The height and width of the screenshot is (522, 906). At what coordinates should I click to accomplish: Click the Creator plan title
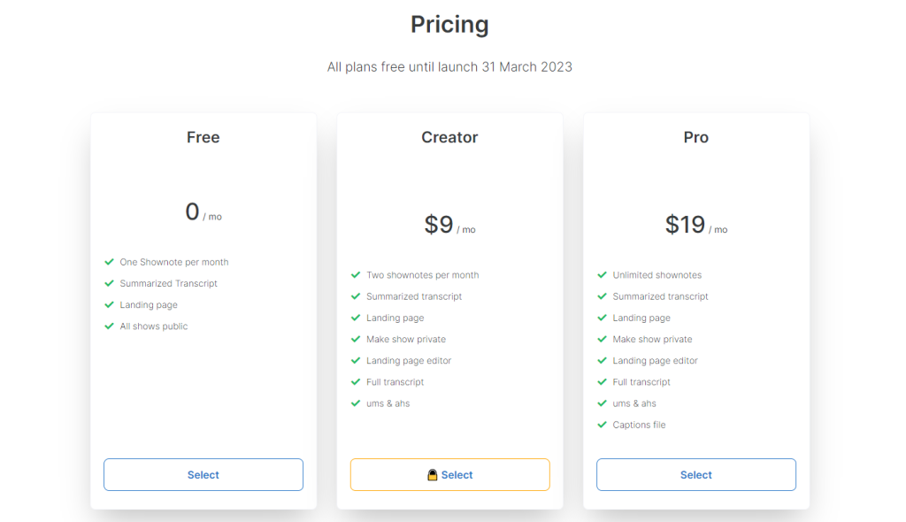(x=449, y=137)
